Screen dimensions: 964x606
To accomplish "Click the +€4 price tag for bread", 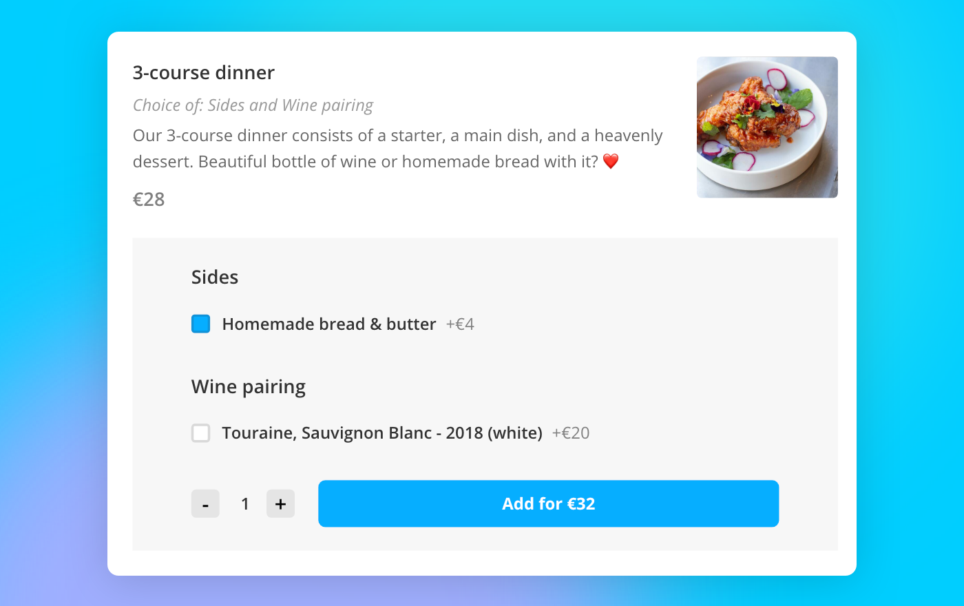I will 459,324.
